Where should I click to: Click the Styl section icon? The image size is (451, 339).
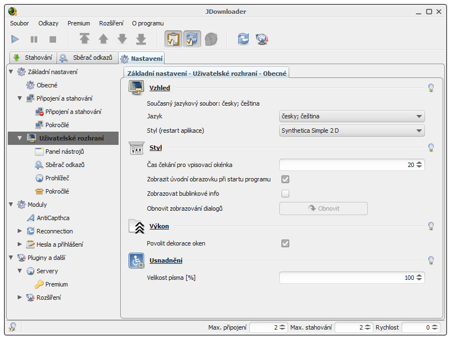136,148
